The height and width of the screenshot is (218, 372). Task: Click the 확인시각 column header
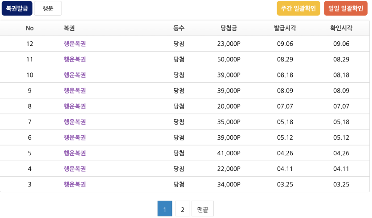tap(341, 28)
